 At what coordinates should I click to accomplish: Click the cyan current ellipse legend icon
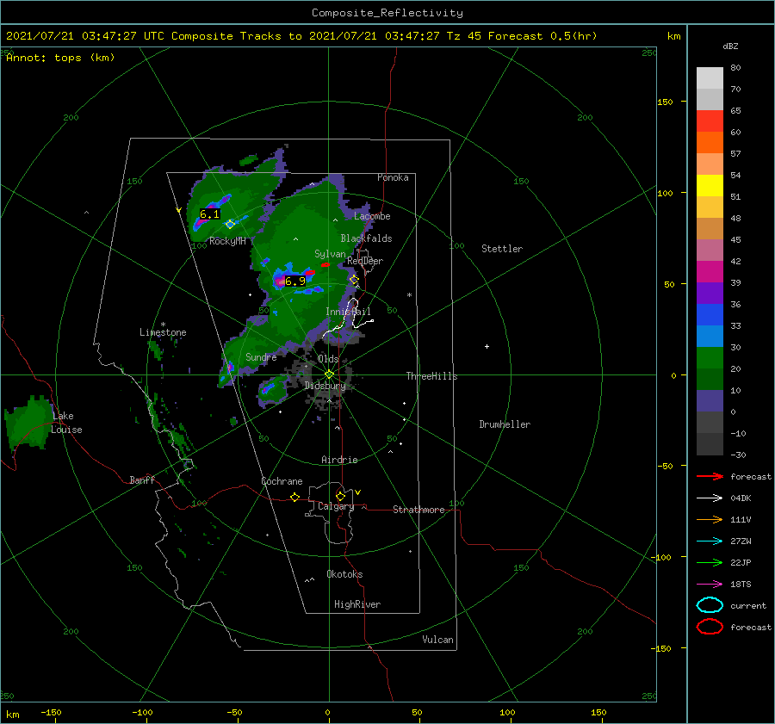710,605
